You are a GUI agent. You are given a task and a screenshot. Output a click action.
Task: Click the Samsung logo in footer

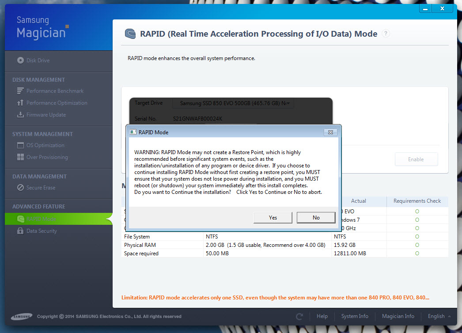[x=22, y=317]
